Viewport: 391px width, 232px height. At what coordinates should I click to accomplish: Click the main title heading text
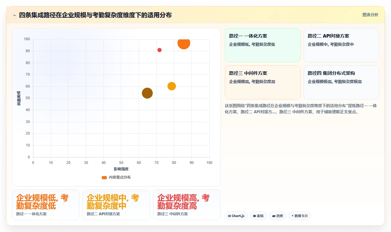(95, 15)
